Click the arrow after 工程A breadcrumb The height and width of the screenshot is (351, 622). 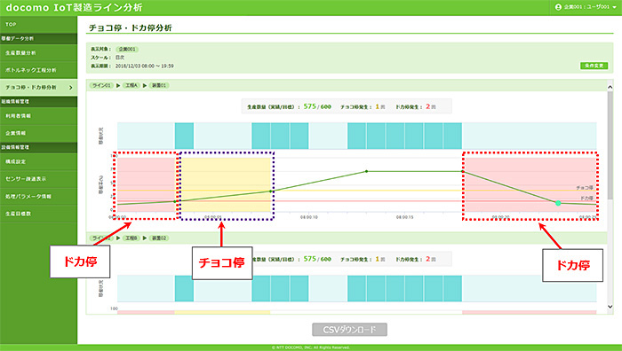click(145, 85)
